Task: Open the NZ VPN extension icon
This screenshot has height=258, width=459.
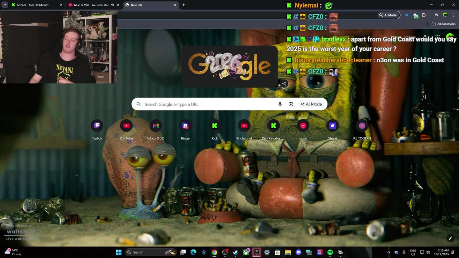Action: pyautogui.click(x=416, y=15)
